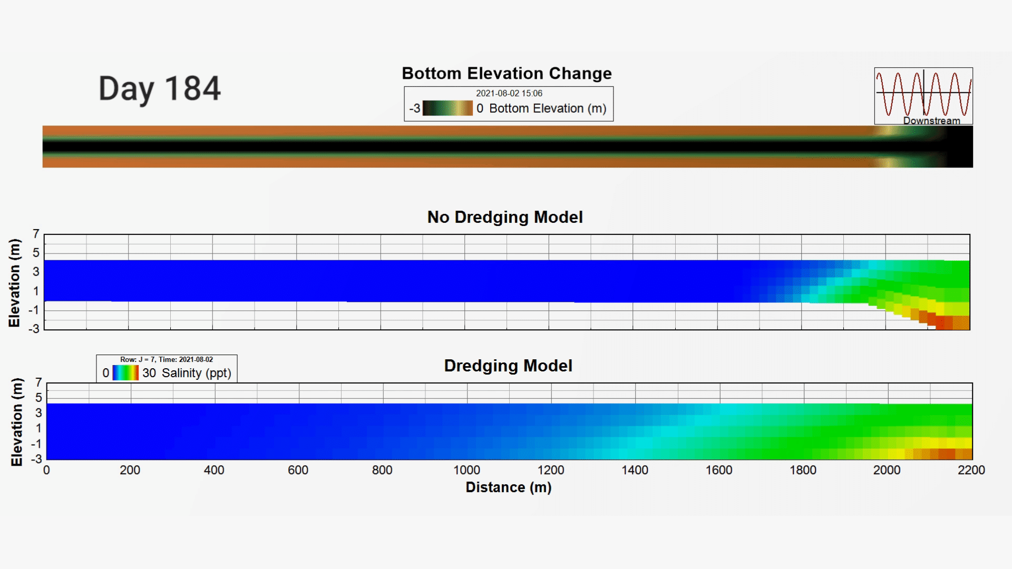Click the Bottom Elevation Change title
Screen dimensions: 1012x569
[507, 73]
